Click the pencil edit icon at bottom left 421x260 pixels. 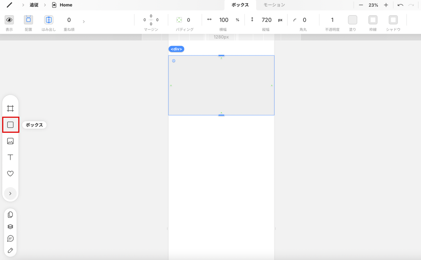10,250
